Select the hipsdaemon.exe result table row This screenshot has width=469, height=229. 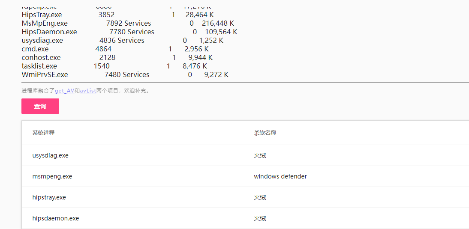pos(245,218)
